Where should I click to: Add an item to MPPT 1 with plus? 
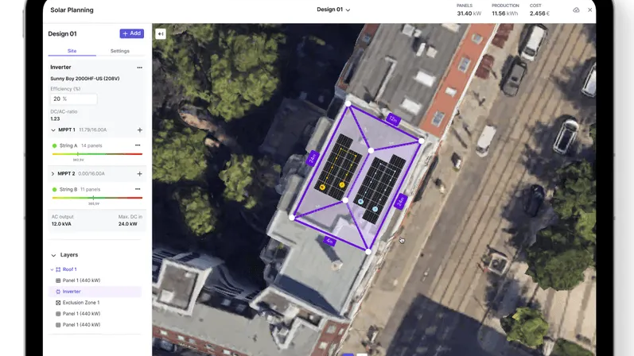140,130
